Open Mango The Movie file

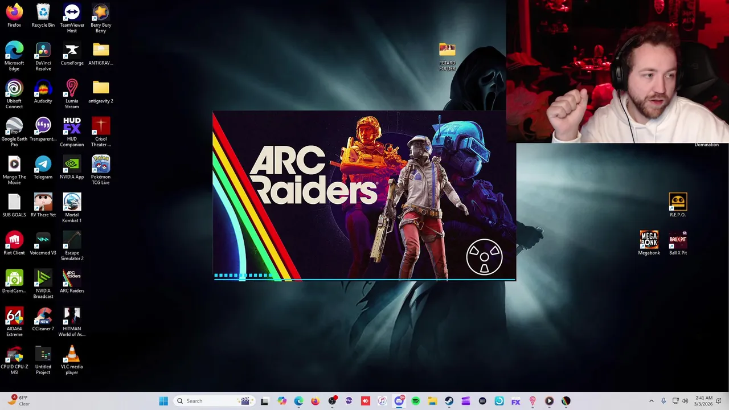pyautogui.click(x=14, y=170)
